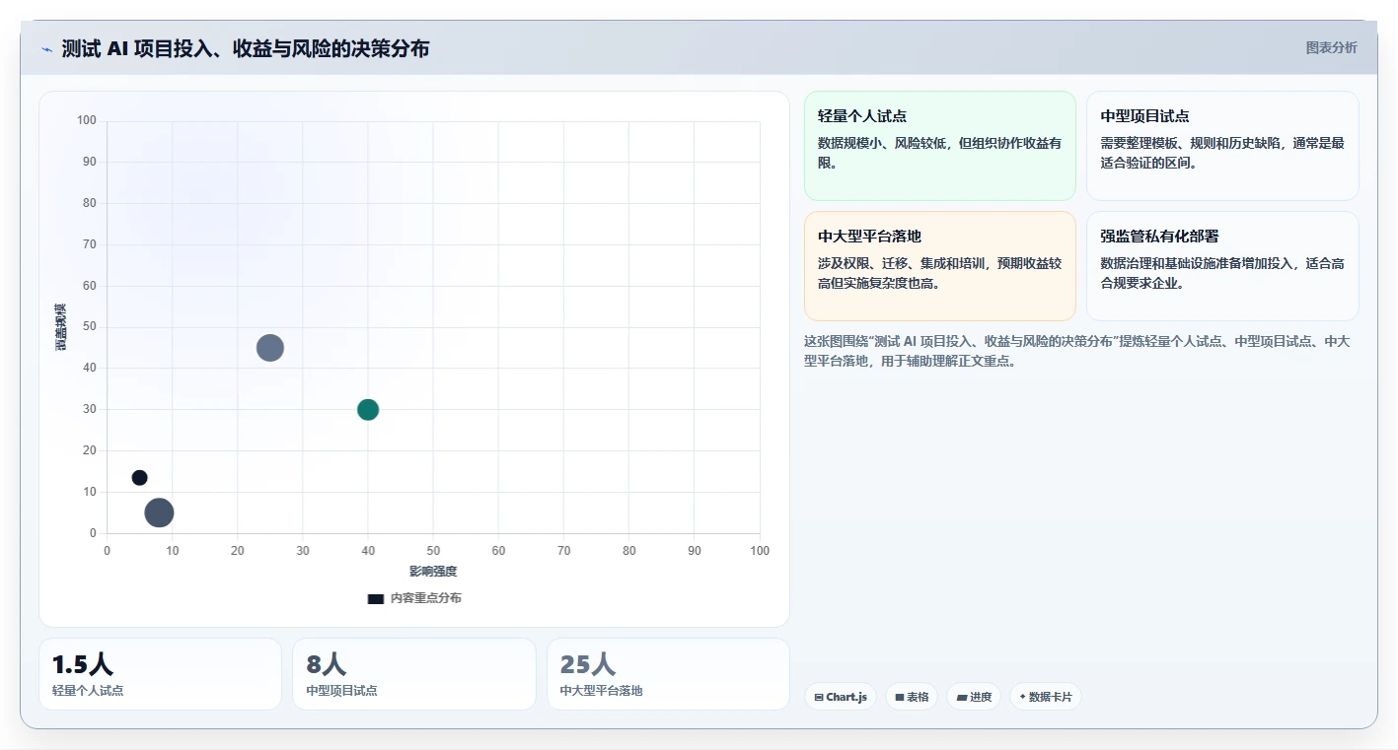This screenshot has width=1398, height=750.
Task: Click the description starting with 数据规模小、风险较低
Action: coord(939,153)
